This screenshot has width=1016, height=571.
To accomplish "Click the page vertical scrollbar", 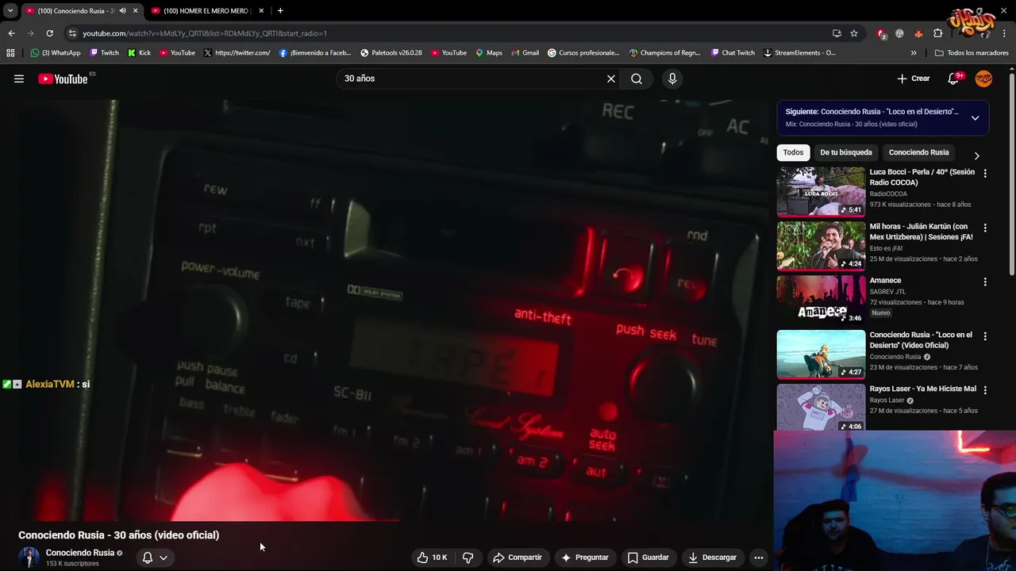I will coord(1012,174).
